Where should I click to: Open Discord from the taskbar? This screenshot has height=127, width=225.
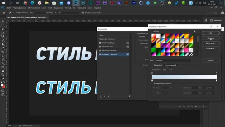pyautogui.click(x=69, y=3)
